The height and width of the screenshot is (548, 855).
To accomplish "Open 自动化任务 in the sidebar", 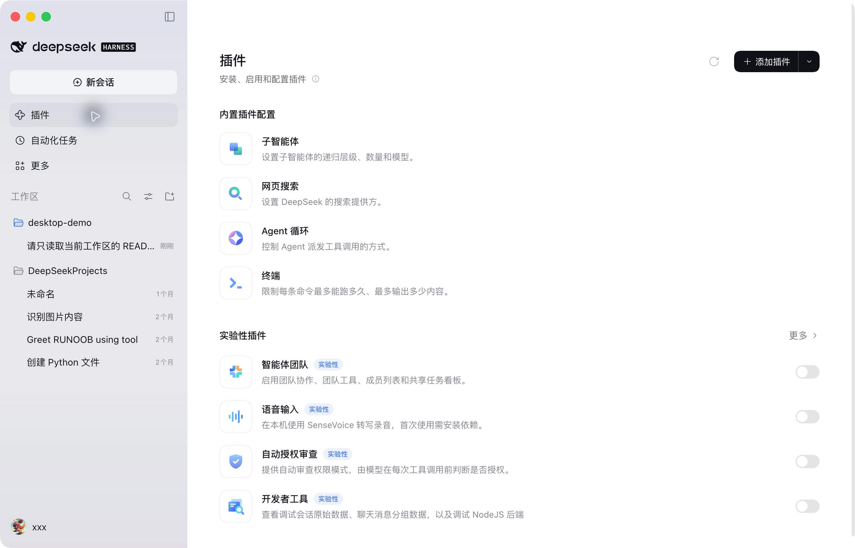I will [x=94, y=141].
